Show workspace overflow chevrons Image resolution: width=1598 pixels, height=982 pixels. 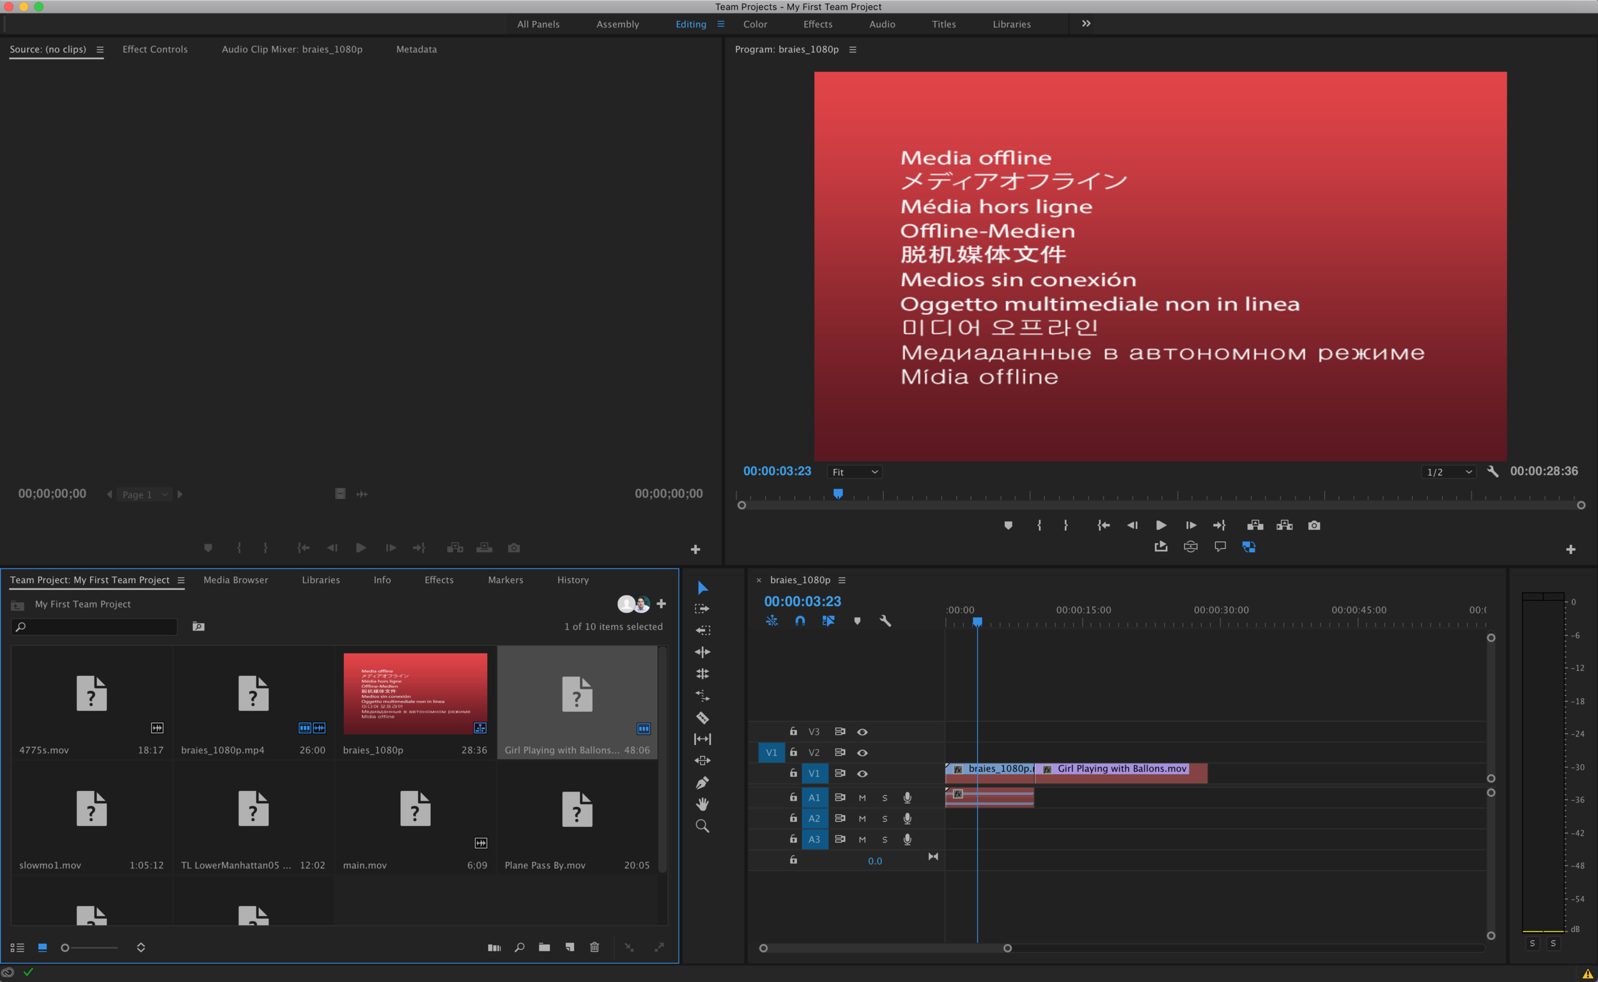(x=1086, y=24)
